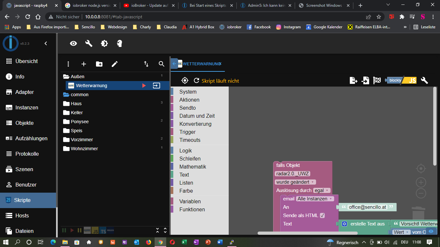The image size is (440, 247).
Task: Click the head-shaped expert mode icon
Action: [120, 43]
